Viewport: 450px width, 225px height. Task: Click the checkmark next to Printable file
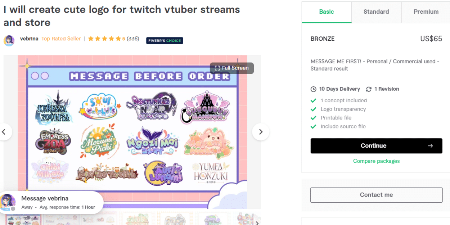click(313, 118)
